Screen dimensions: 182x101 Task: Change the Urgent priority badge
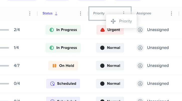click(110, 30)
